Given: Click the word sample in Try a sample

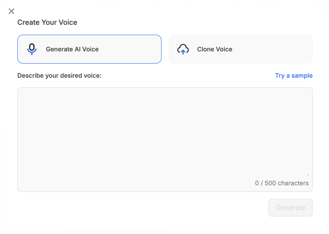Looking at the screenshot, I should coord(302,76).
